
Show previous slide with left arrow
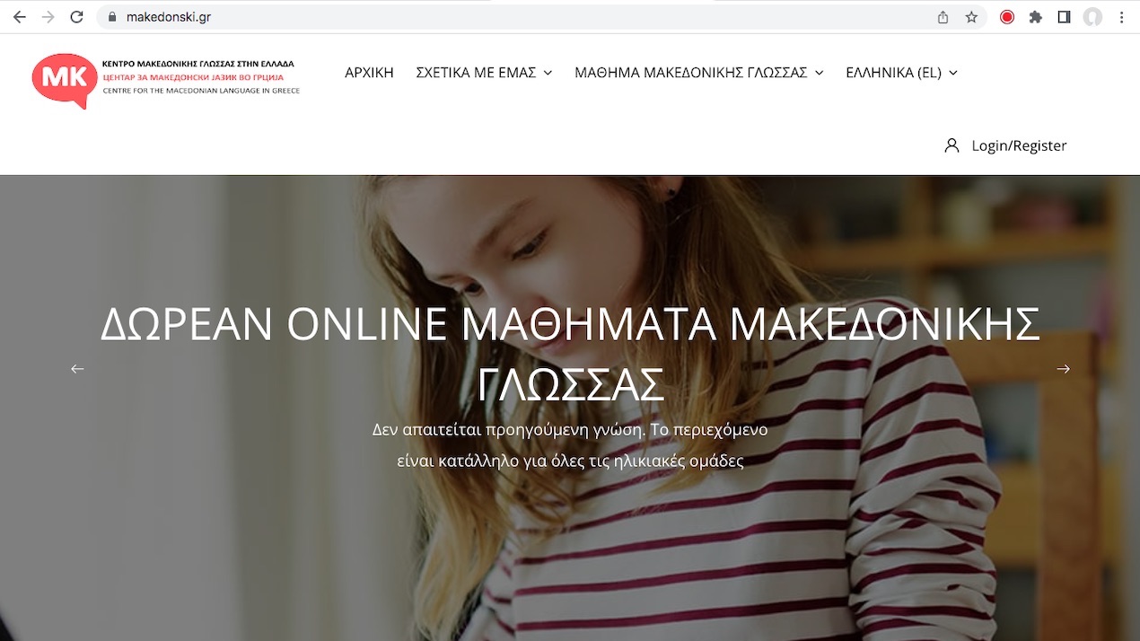coord(77,369)
